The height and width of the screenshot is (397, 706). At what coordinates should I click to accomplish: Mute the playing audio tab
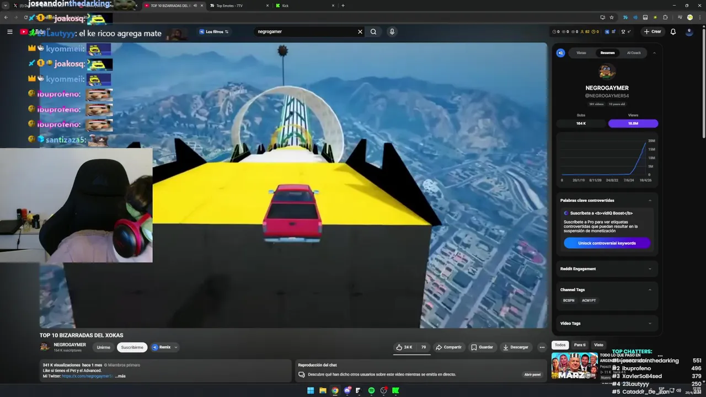click(x=195, y=6)
